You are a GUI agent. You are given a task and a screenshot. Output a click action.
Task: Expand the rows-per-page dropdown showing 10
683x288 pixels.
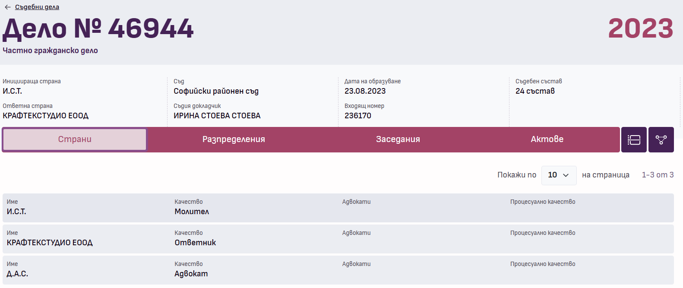point(559,175)
